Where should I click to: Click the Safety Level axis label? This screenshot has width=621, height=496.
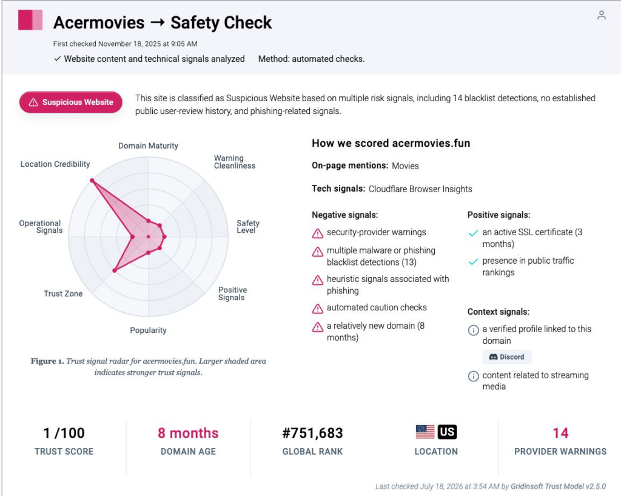(x=247, y=226)
